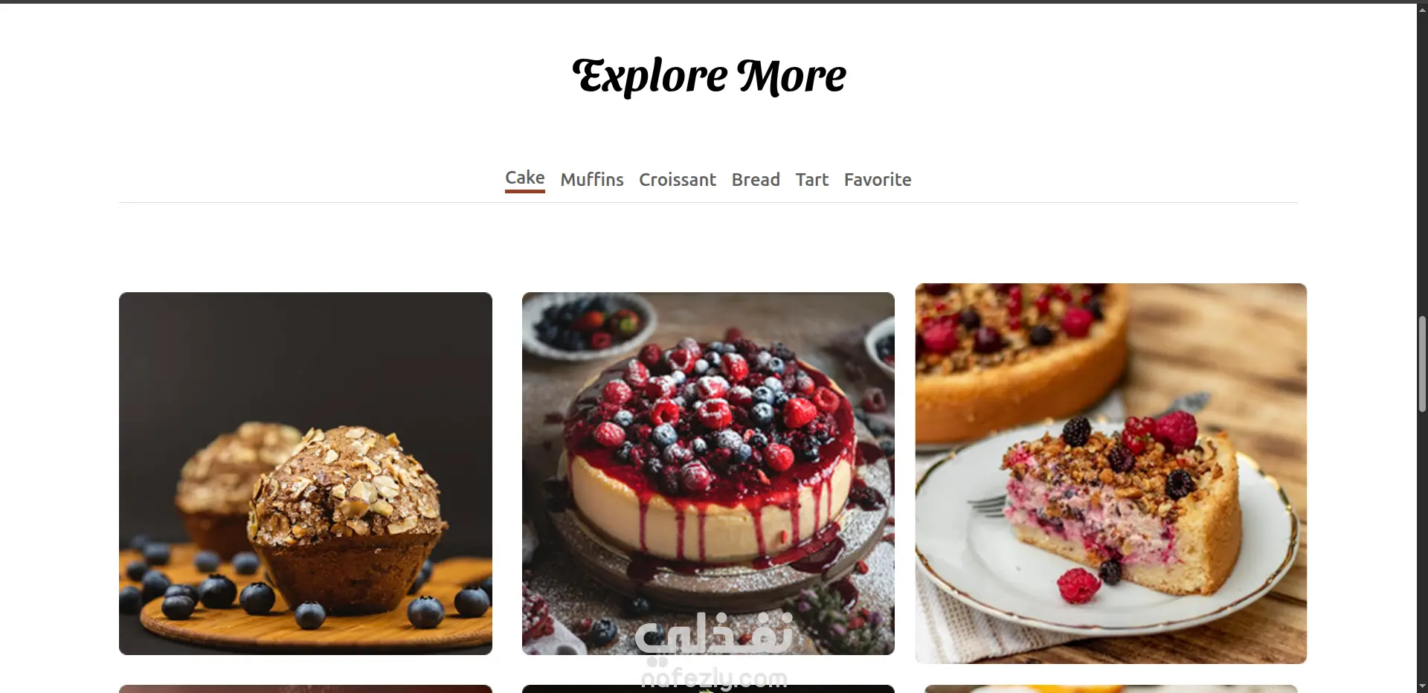Open the berry cheesecake photo
This screenshot has height=693, width=1428.
[x=708, y=474]
